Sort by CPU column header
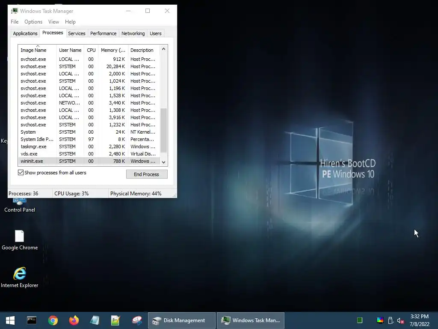 [x=91, y=50]
